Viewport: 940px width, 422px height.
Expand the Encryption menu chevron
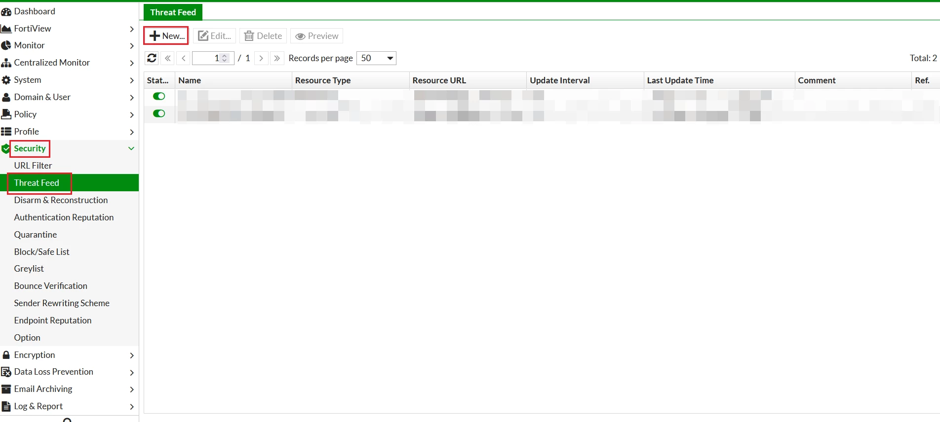[131, 355]
